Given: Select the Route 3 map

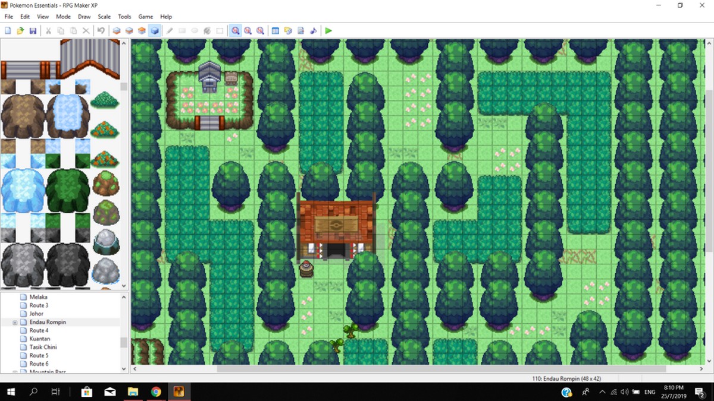Looking at the screenshot, I should pos(39,305).
